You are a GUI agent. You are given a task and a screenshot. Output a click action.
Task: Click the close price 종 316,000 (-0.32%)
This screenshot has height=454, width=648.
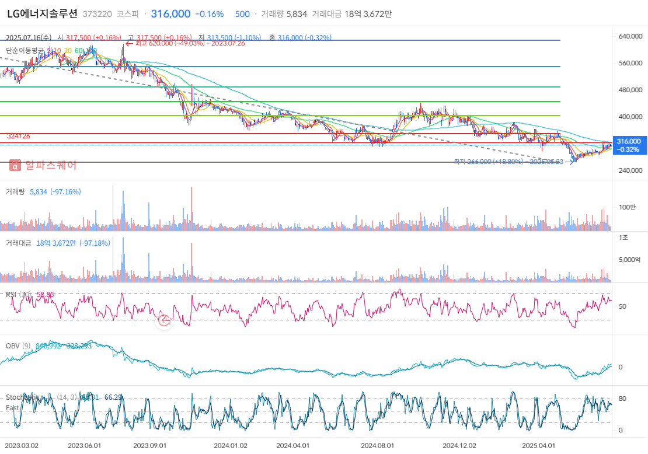301,37
